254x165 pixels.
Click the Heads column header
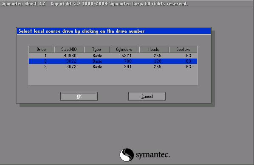[x=154, y=49]
